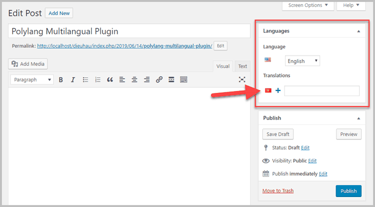The height and width of the screenshot is (207, 375).
Task: Edit the permalink slug
Action: click(220, 46)
